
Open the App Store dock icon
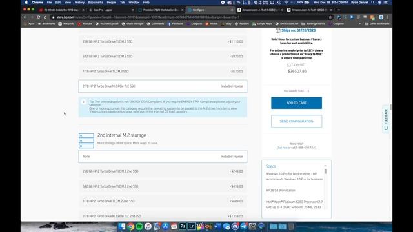point(165,226)
